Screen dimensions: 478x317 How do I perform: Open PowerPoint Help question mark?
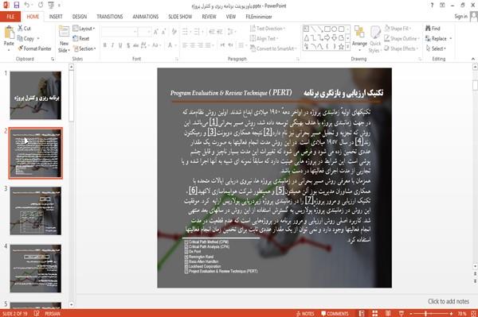[432, 6]
